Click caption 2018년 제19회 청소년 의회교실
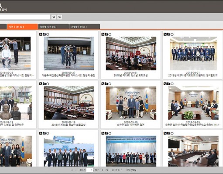The image size is (223, 174). click(130, 75)
